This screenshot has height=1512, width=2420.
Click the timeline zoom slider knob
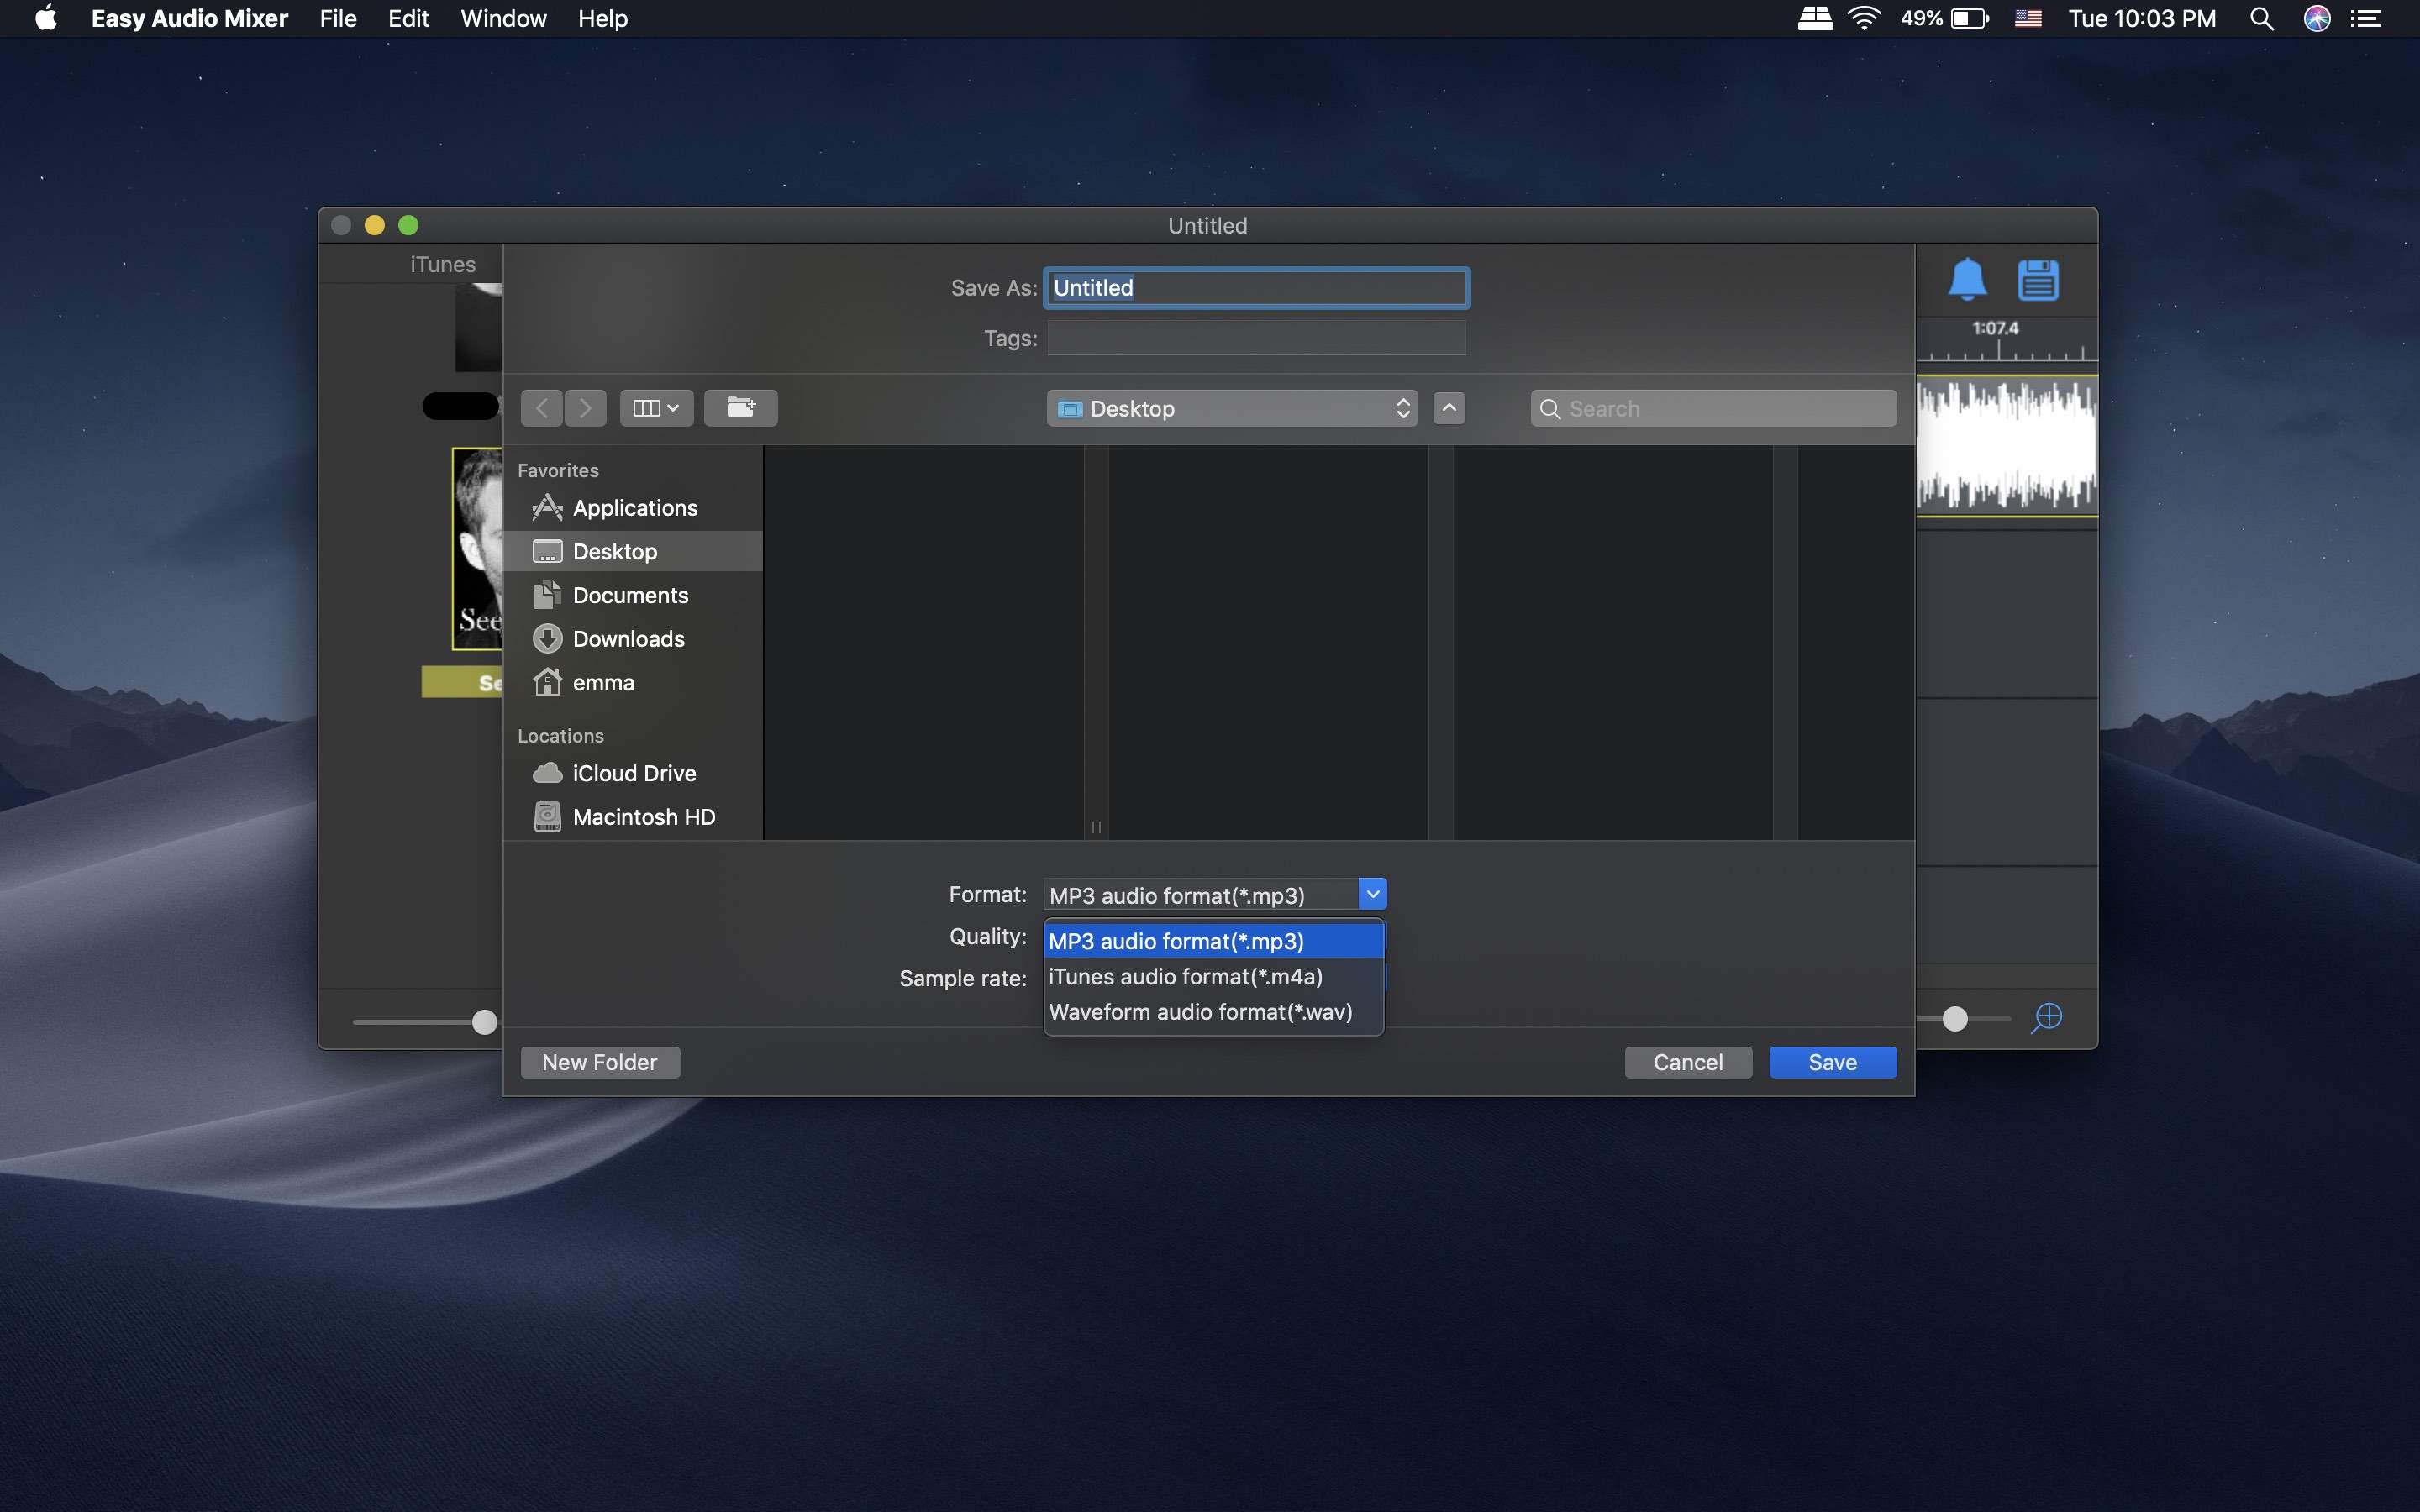pyautogui.click(x=1955, y=1019)
